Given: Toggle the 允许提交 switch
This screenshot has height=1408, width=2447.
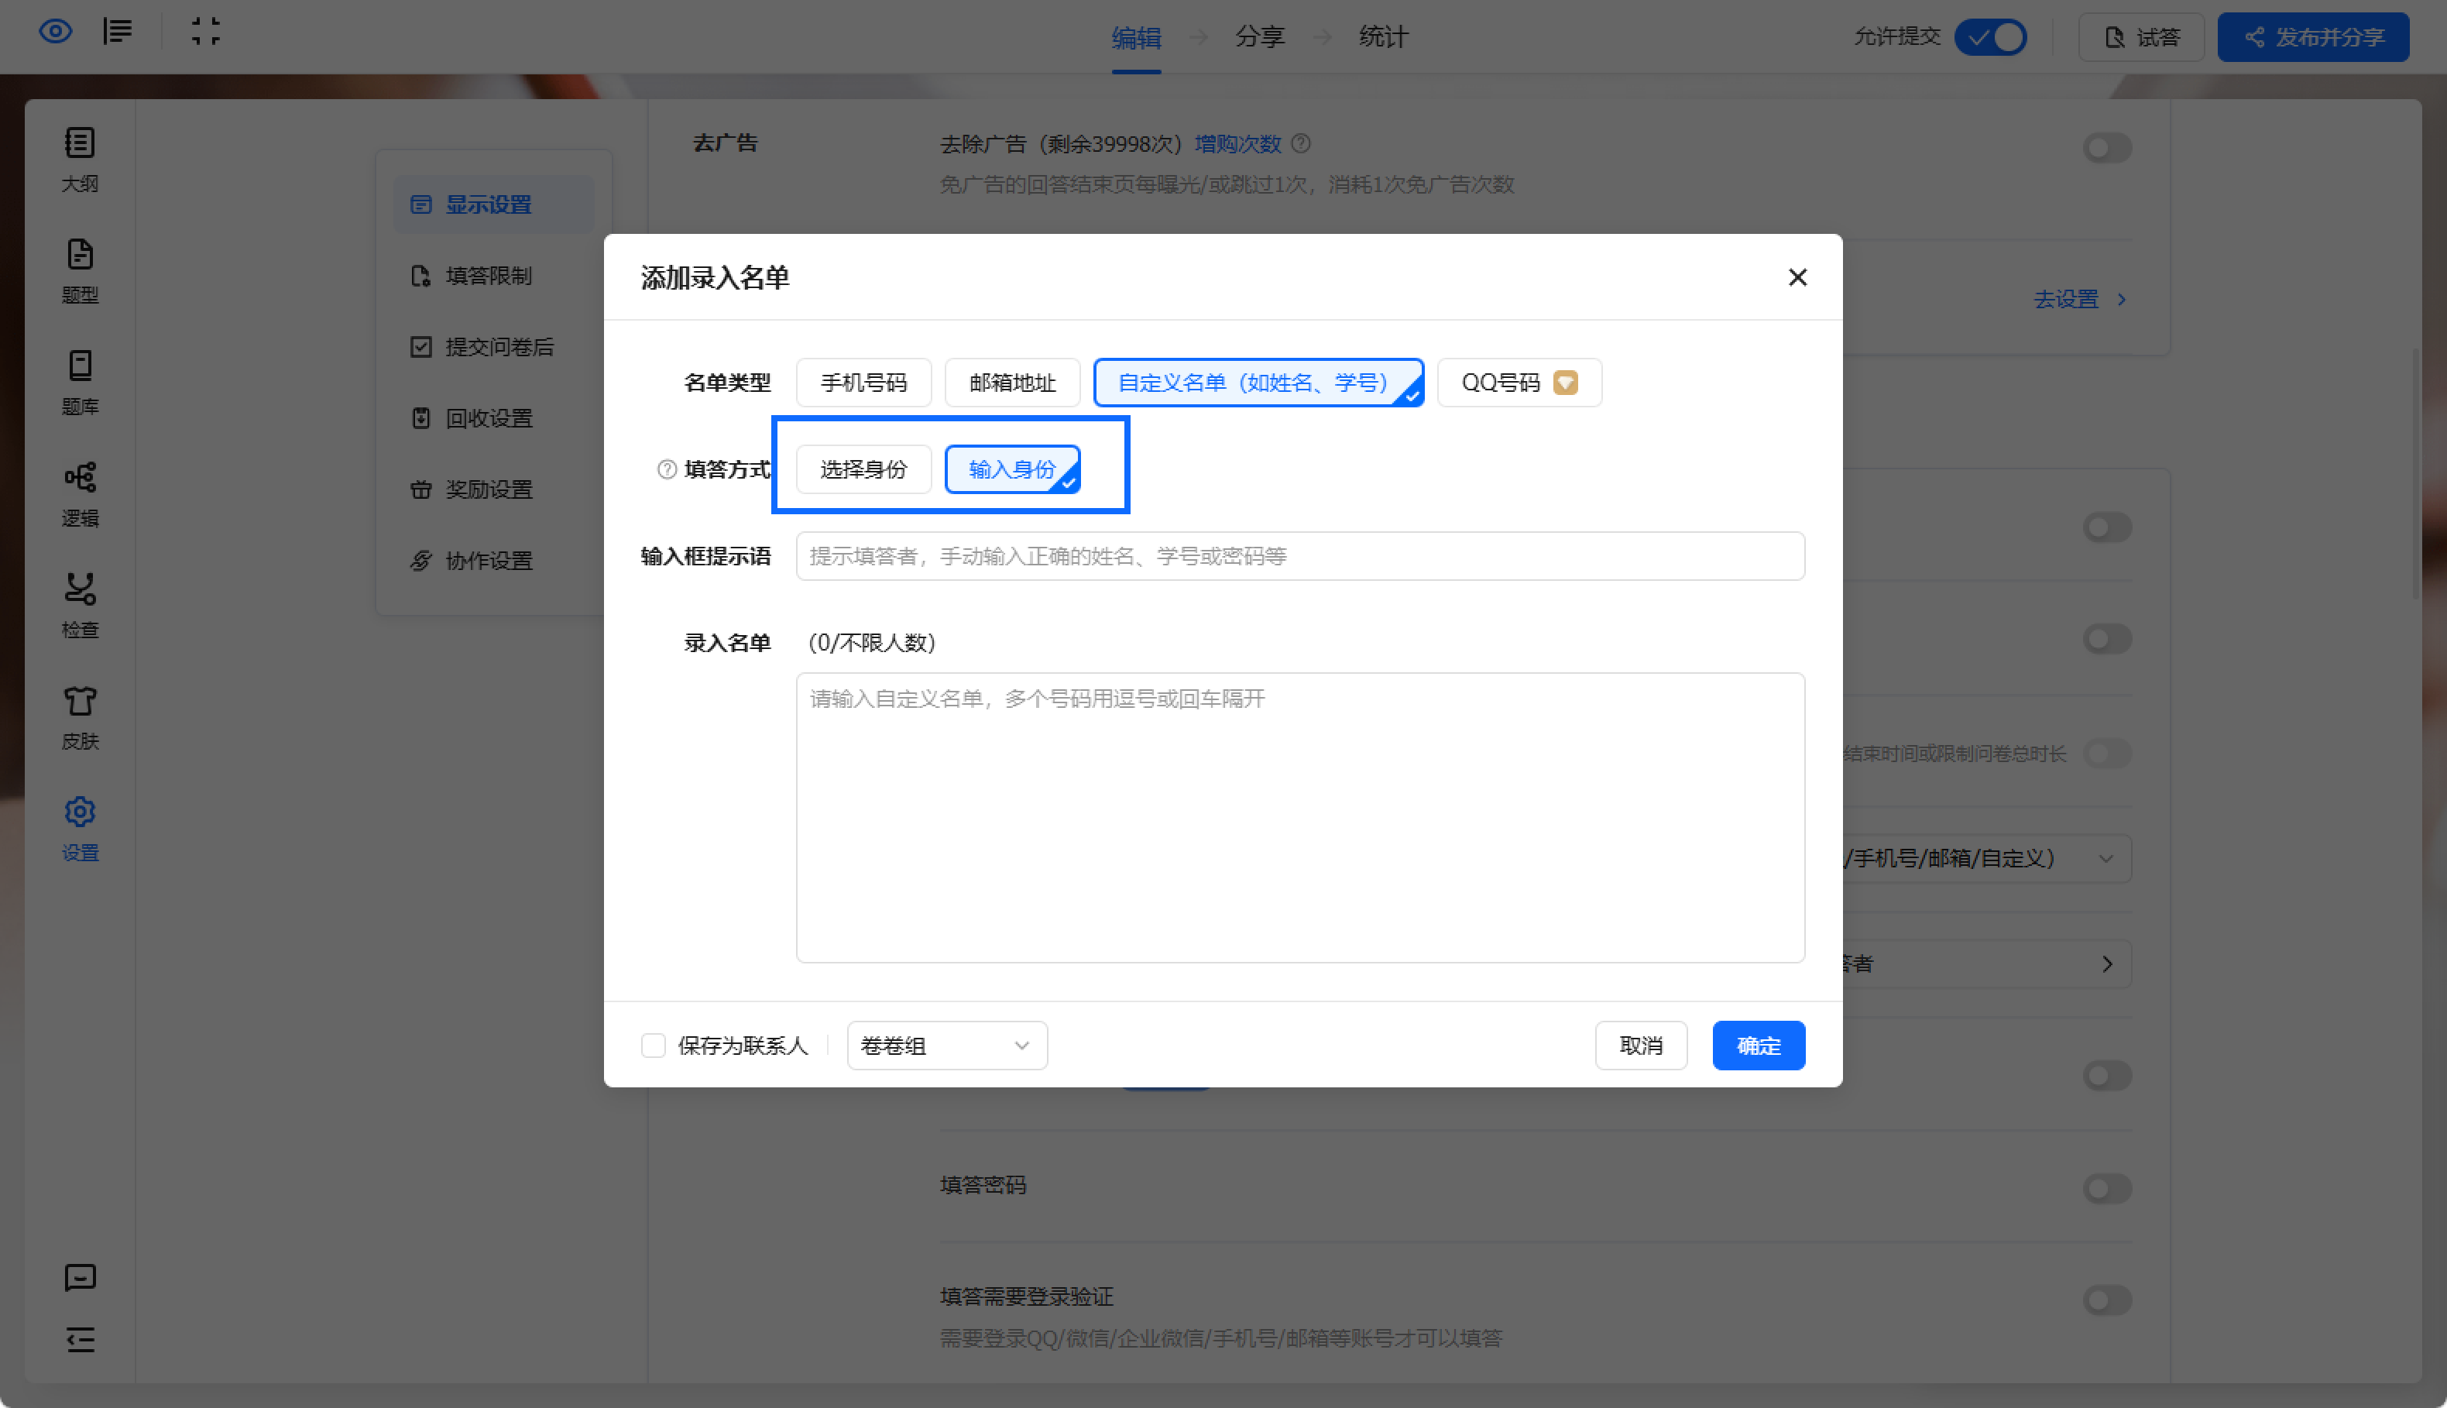Looking at the screenshot, I should [x=1991, y=36].
